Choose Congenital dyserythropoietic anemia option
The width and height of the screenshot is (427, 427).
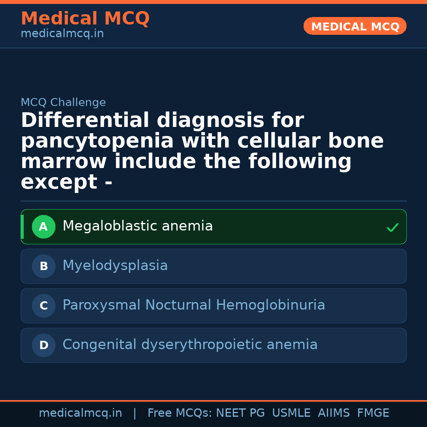[190, 345]
